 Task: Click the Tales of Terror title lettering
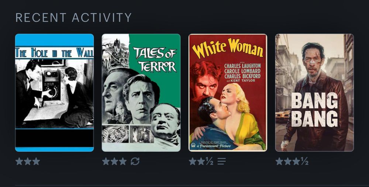point(155,59)
